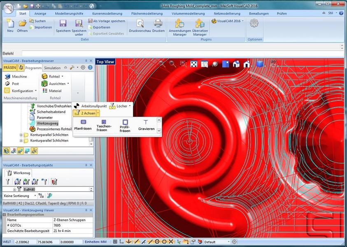This screenshot has height=247, width=347.
Task: Toggle the grid snap icon in status bar
Action: (x=115, y=242)
